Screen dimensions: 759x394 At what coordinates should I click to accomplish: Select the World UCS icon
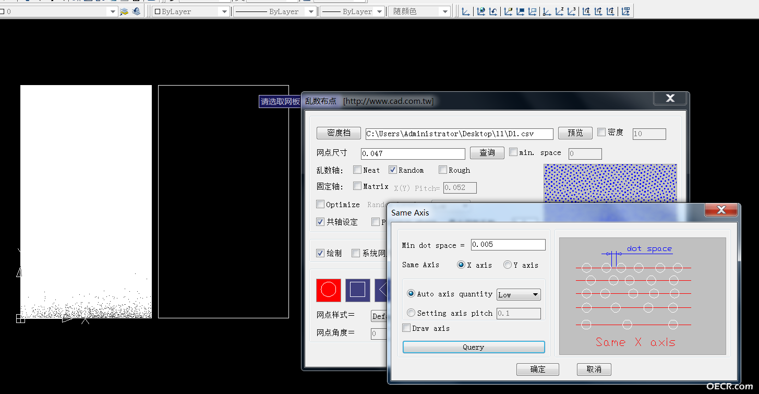(481, 11)
